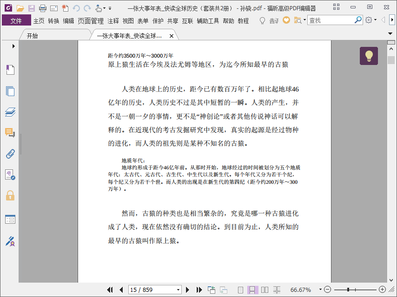Open the certificate pen sign panel
The height and width of the screenshot is (297, 397).
tap(10, 241)
